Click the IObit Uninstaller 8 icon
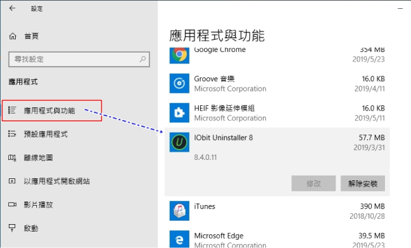Viewport: 411px width, 248px height. pos(179,142)
